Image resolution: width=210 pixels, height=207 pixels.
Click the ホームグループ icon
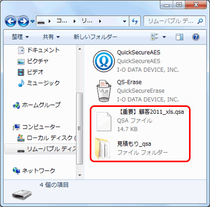[x=16, y=105]
